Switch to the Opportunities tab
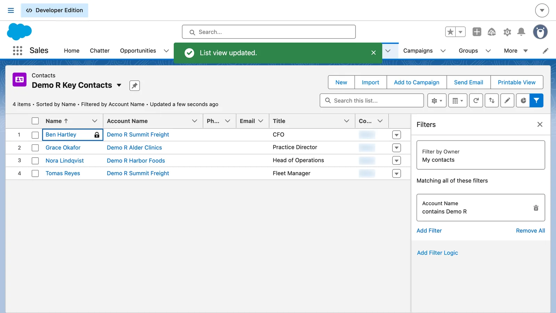Screen dimensions: 556x313 click(138, 51)
